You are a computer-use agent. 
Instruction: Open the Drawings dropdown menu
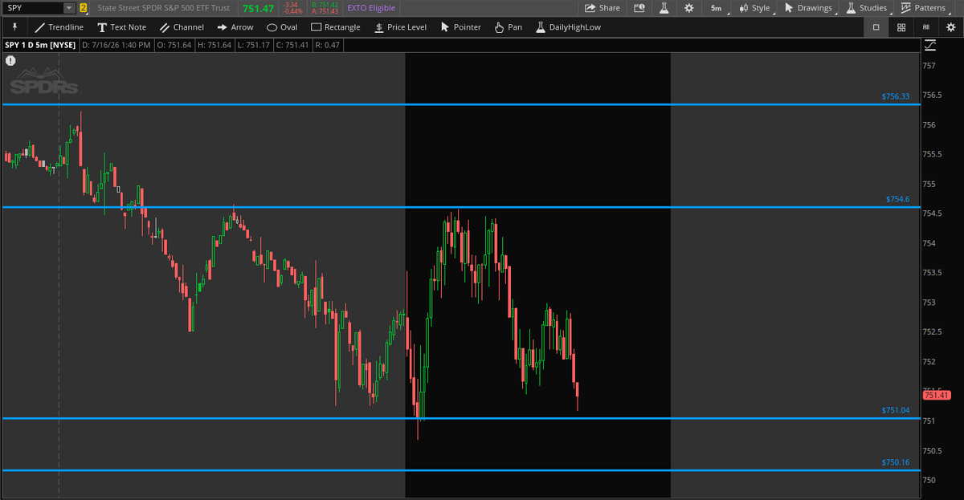click(x=809, y=8)
